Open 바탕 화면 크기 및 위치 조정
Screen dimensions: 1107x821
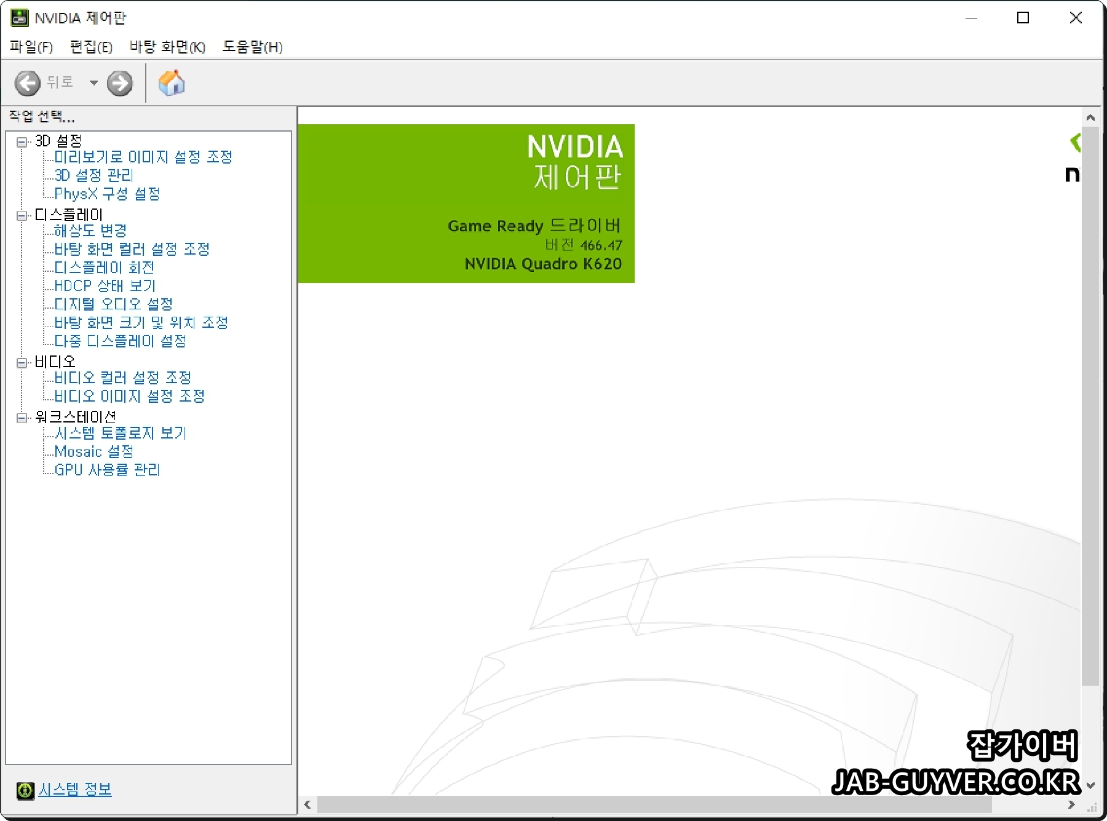pos(141,323)
